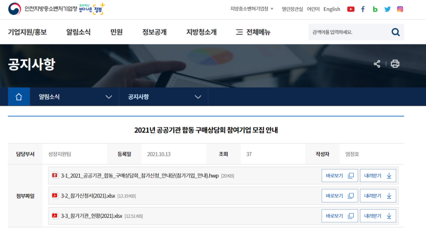426x230 pixels.
Task: Expand the 공지사항 breadcrumb dropdown
Action: [164, 97]
